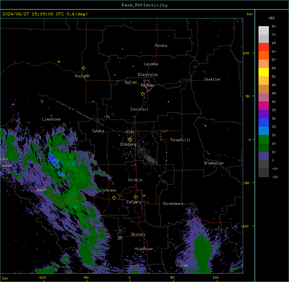Click the HighRiver label

[144, 249]
